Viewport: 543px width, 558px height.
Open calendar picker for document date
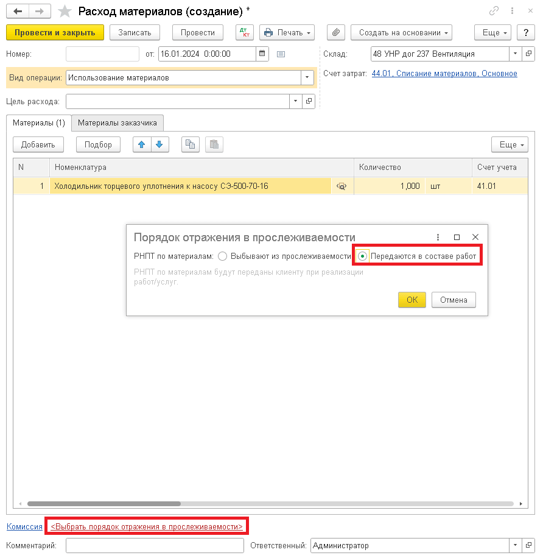point(262,54)
